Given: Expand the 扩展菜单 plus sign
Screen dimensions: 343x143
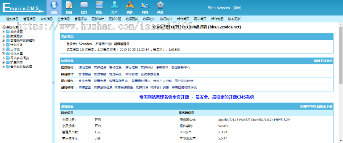Looking at the screenshot, I should [x=3, y=63].
